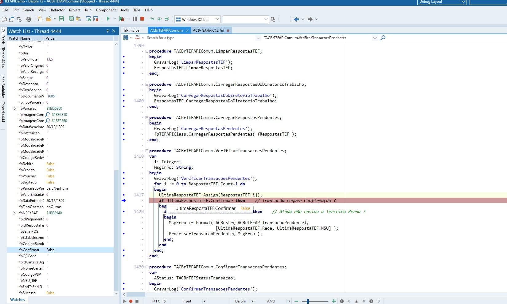Collapse VerificarTransacoesPendentes procedure fold marker
507x304 pixels.
(x=147, y=151)
